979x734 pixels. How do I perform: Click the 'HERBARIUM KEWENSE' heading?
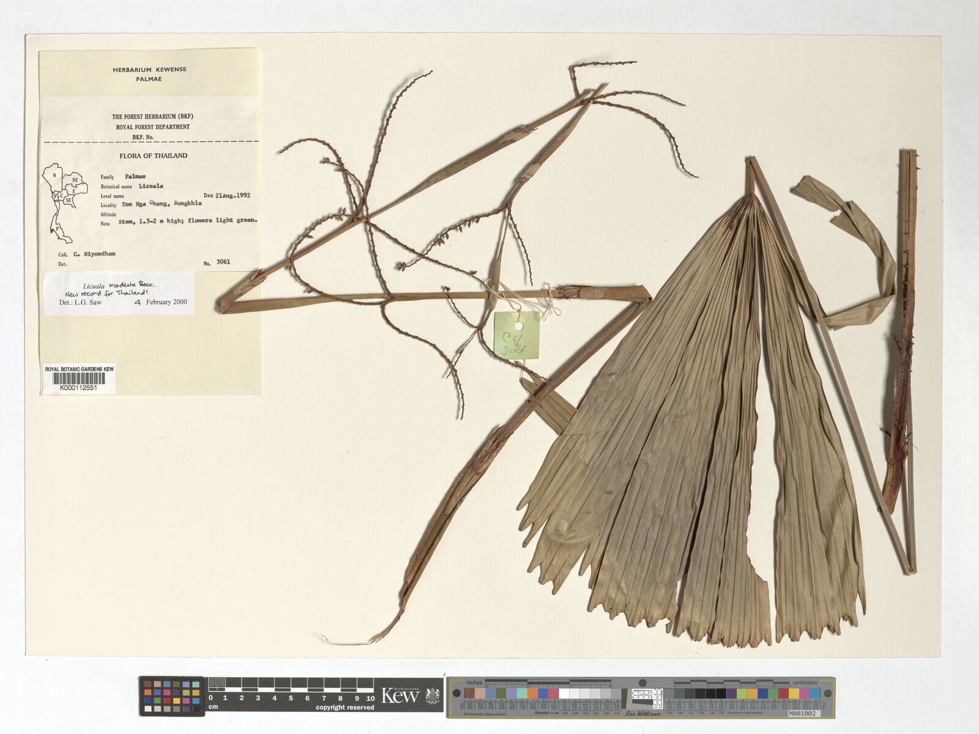[x=149, y=70]
